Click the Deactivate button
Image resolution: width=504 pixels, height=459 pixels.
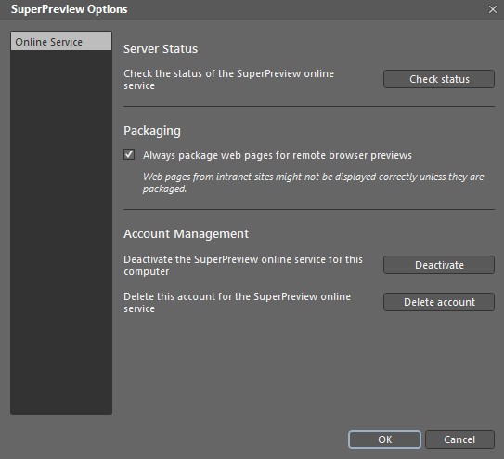[x=439, y=265]
